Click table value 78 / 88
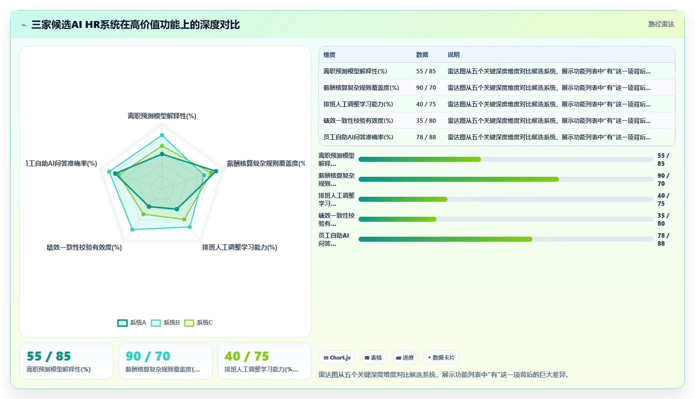The height and width of the screenshot is (399, 695). (x=426, y=137)
